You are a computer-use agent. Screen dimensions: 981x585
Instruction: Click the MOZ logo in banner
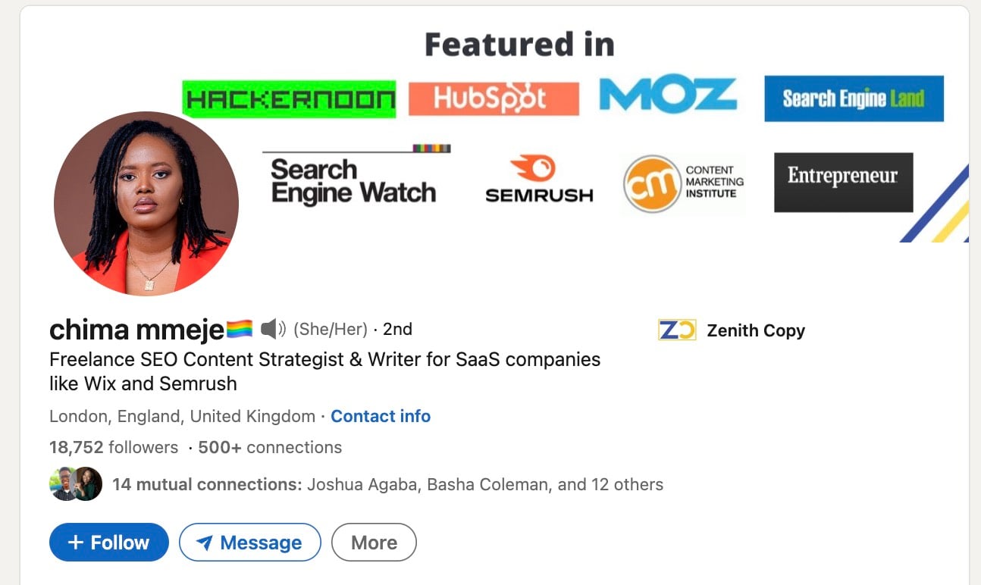[x=668, y=95]
